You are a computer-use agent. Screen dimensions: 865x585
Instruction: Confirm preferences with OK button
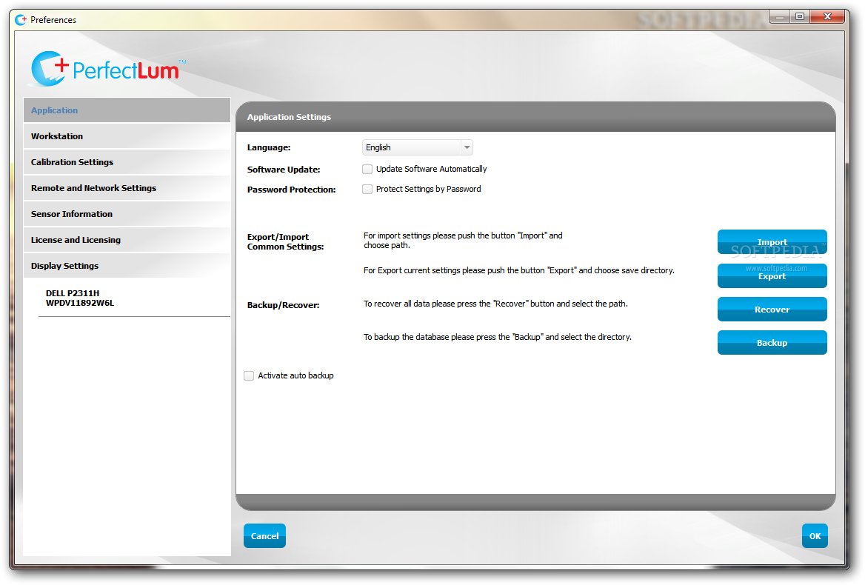click(x=815, y=536)
